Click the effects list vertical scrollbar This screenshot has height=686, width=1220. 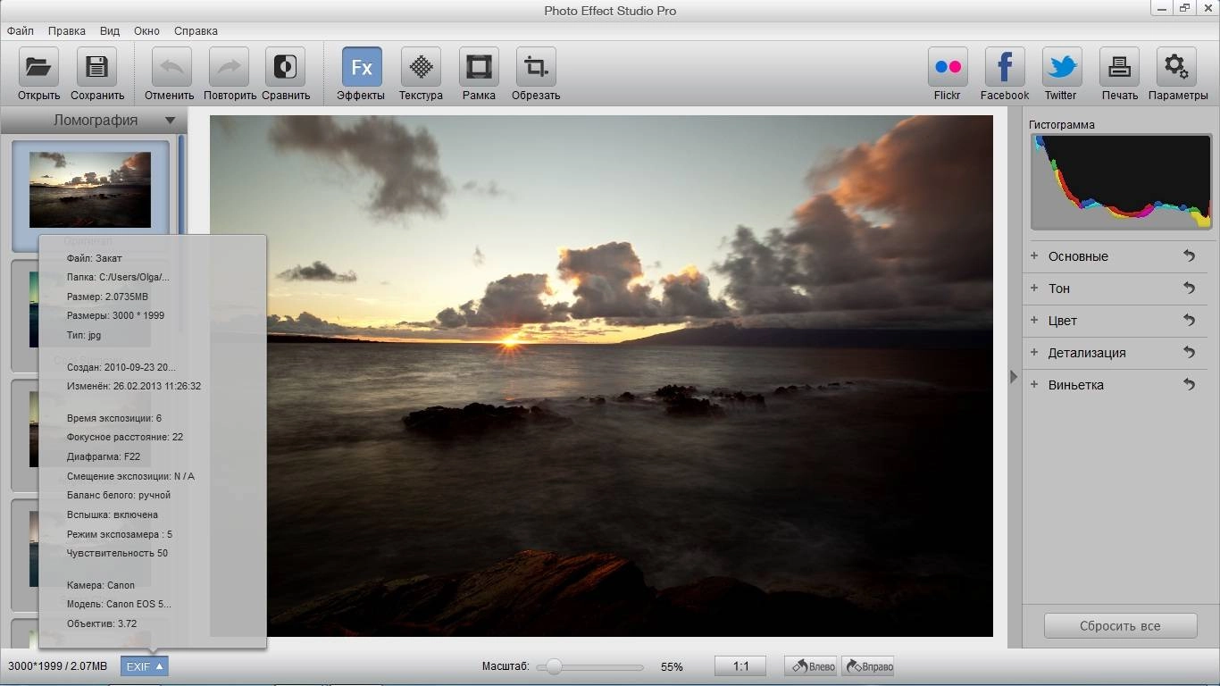point(182,232)
